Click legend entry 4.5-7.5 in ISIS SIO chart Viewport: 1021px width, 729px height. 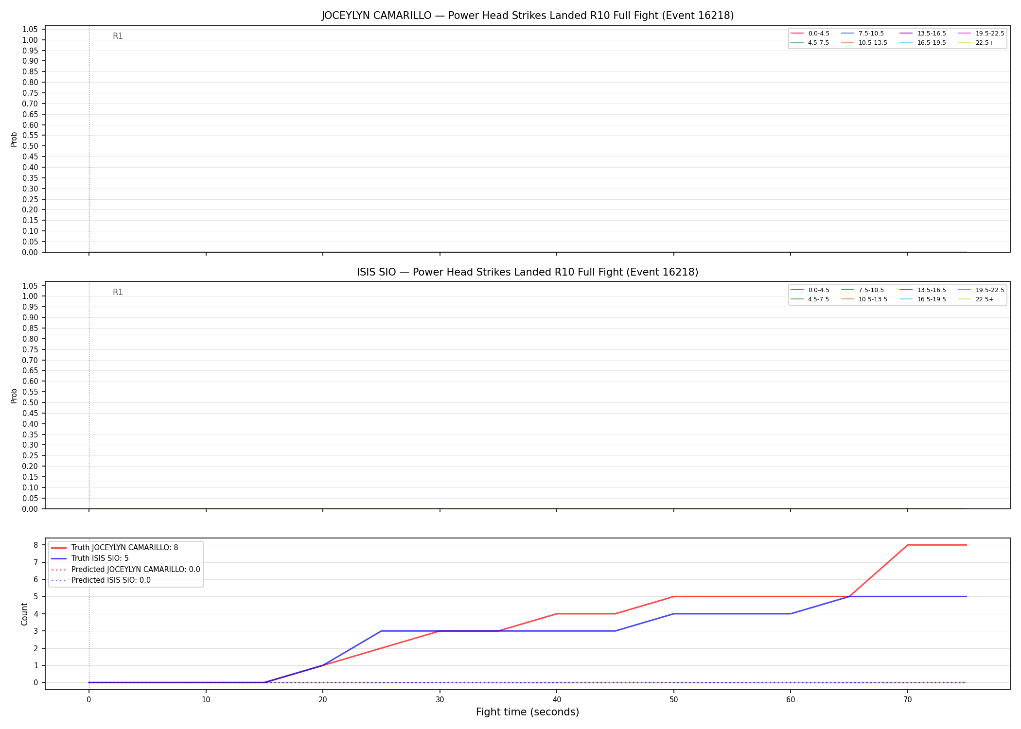[x=810, y=299]
